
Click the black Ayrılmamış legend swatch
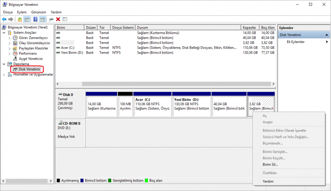click(58, 180)
